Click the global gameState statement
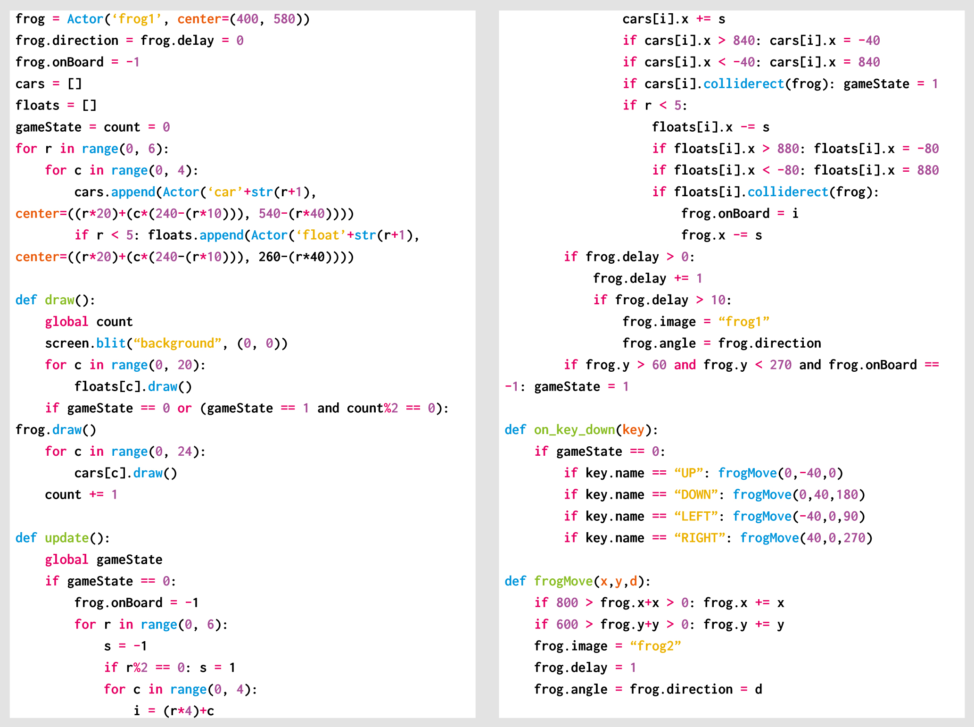The image size is (974, 727). (103, 559)
